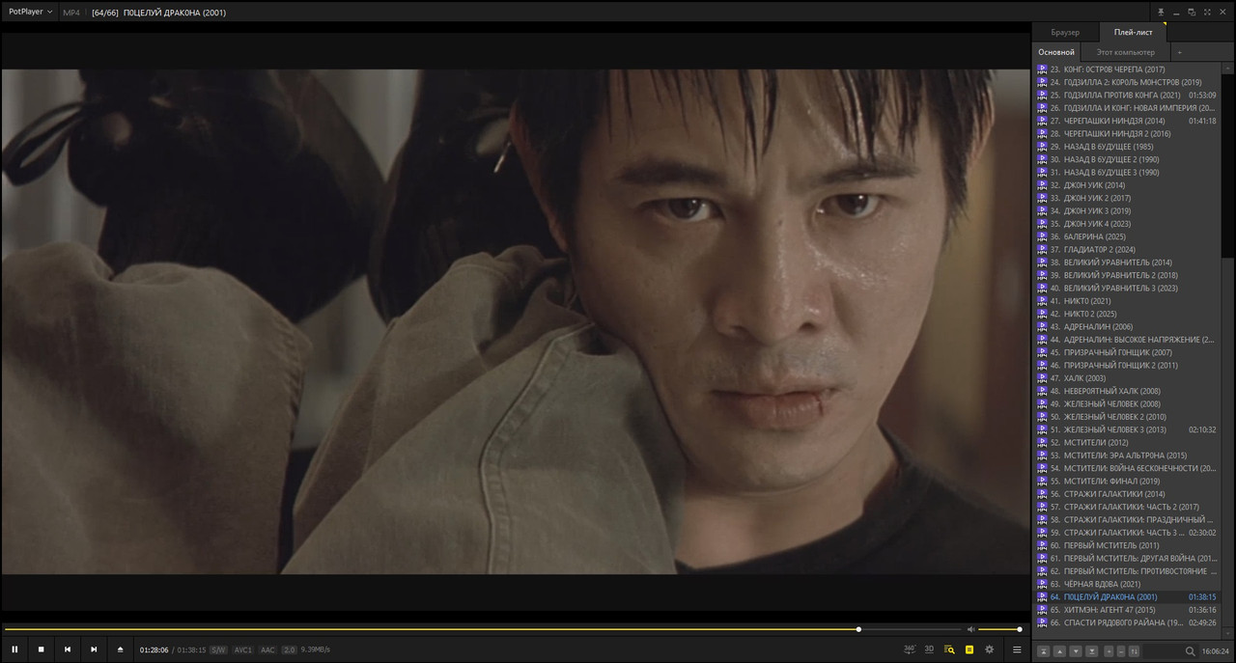Move selected playlist item up

tap(1059, 651)
